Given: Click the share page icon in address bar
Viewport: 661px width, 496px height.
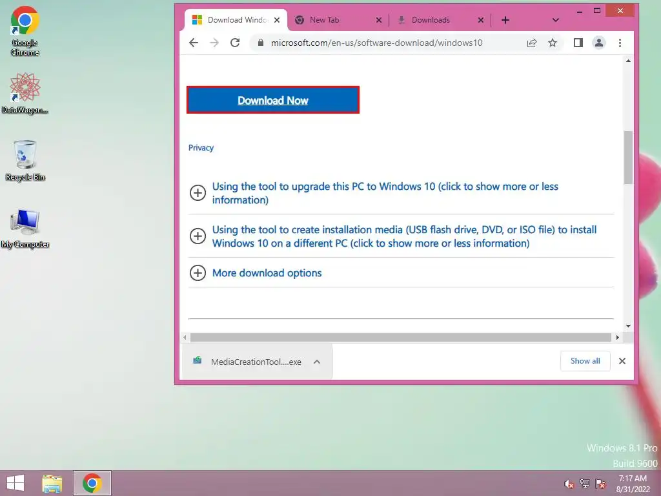Looking at the screenshot, I should point(532,43).
